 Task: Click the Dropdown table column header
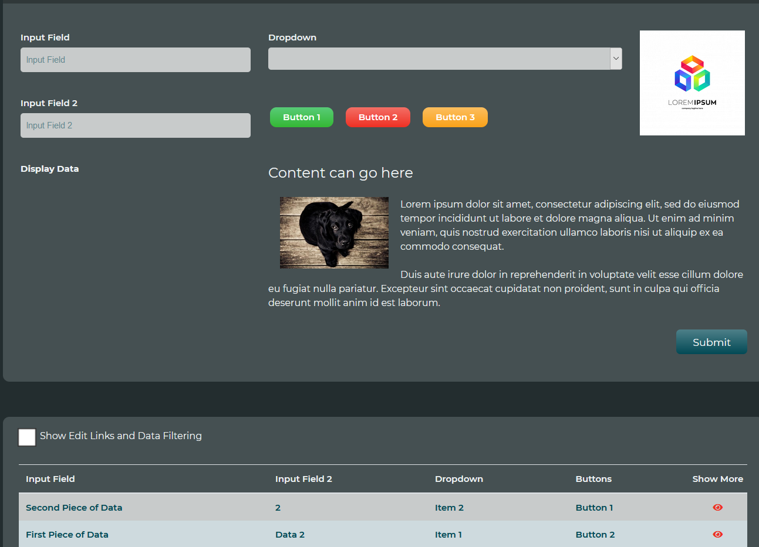click(459, 479)
